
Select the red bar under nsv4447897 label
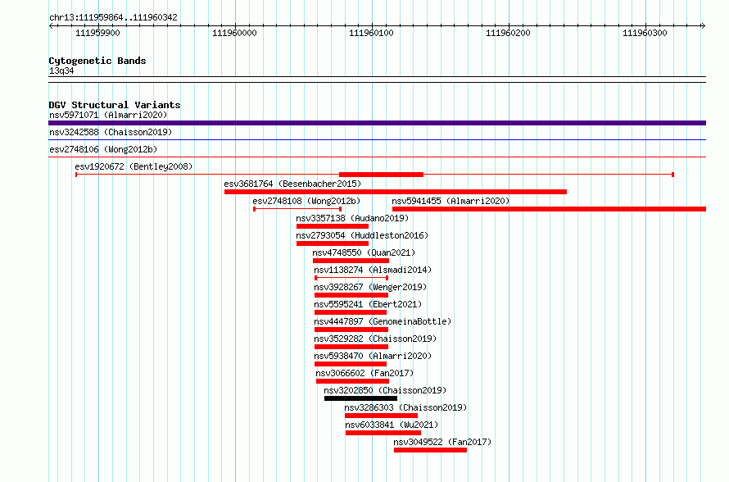pos(351,330)
